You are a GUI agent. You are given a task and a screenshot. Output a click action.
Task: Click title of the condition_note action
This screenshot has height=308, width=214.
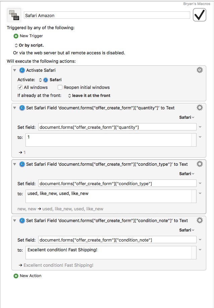click(107, 220)
